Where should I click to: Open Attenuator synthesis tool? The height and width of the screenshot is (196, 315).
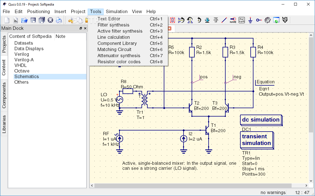[x=128, y=56]
